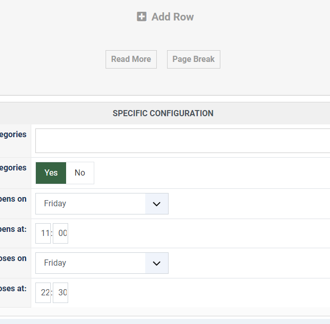Focus the empty categories text field
The image size is (330, 324).
[182, 141]
